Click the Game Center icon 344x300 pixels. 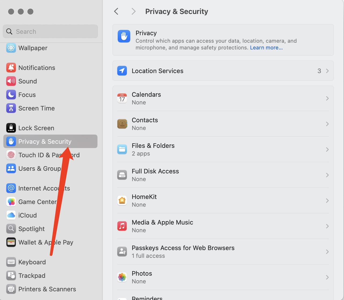pos(11,202)
